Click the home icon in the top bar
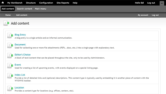 pos(3,3)
